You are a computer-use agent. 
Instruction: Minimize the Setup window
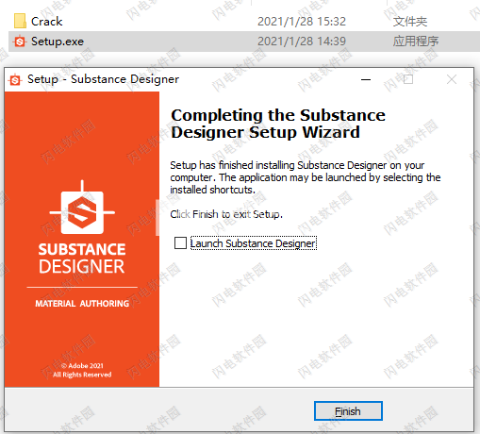pos(366,79)
